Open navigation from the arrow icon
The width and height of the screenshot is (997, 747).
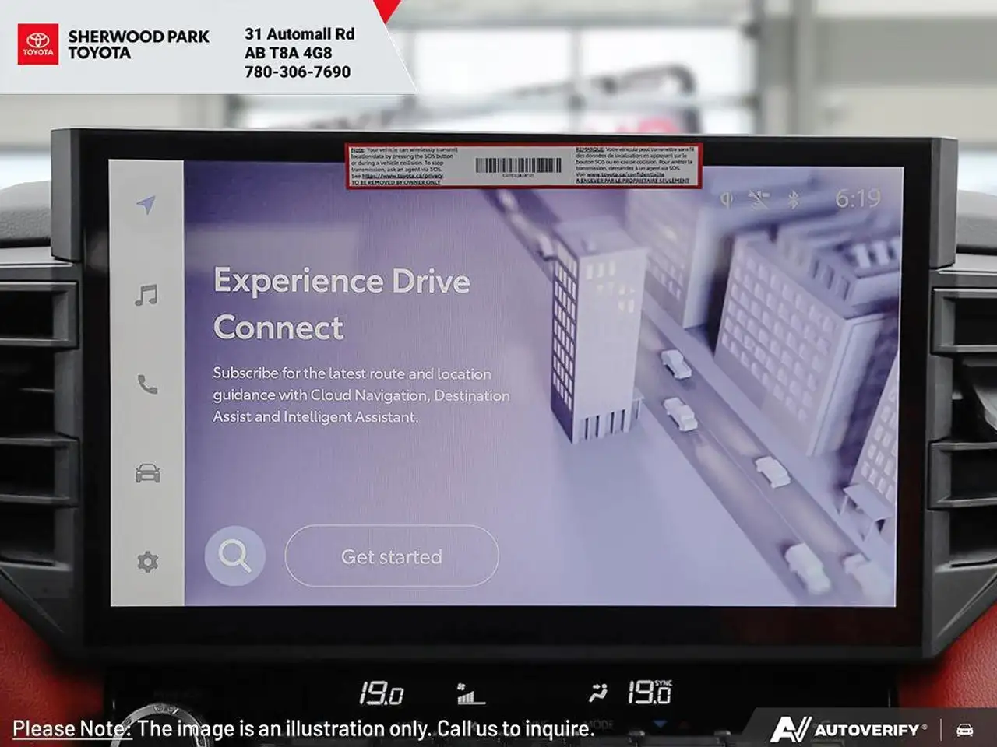coord(146,205)
